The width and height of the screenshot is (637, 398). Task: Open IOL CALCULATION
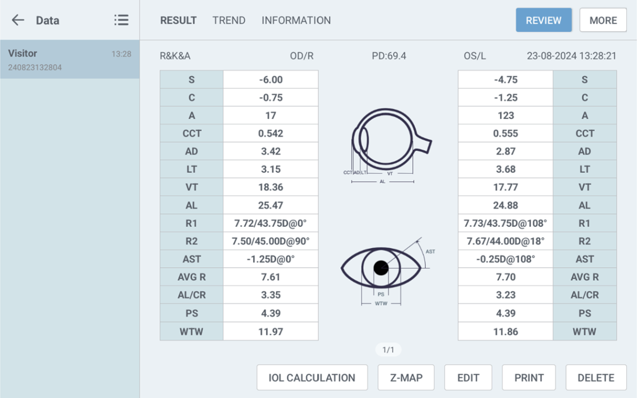point(312,378)
